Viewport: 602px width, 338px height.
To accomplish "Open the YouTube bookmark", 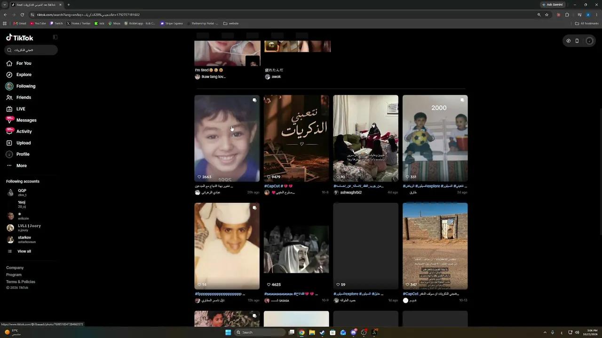I will pyautogui.click(x=38, y=23).
